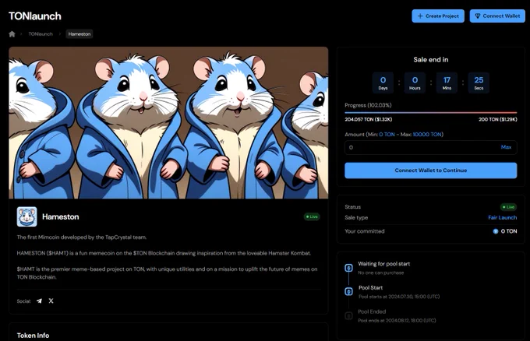This screenshot has width=530, height=341.
Task: Click the Fair Launch sale type value
Action: (502, 218)
